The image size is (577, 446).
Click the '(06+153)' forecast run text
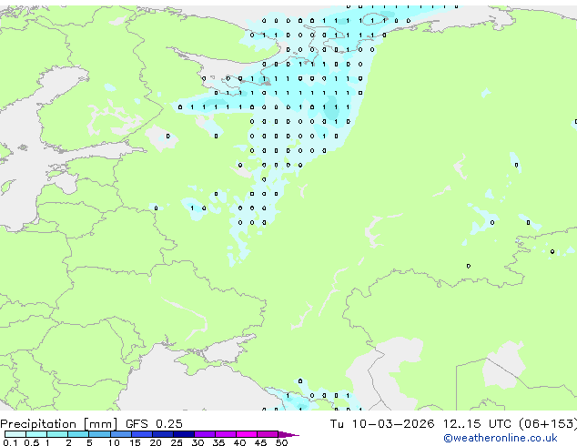[548, 424]
